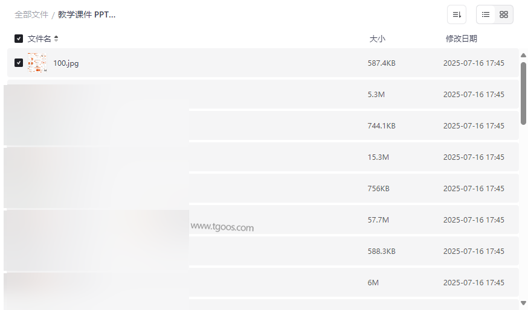Viewport: 528px width, 310px height.
Task: Select the file row sized 588.3KB
Action: pos(381,251)
